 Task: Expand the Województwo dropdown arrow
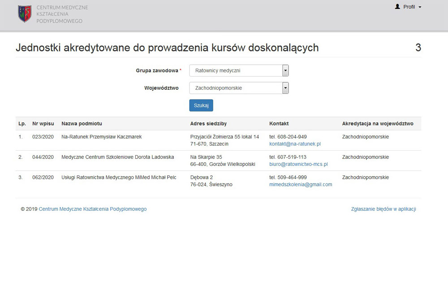point(285,88)
